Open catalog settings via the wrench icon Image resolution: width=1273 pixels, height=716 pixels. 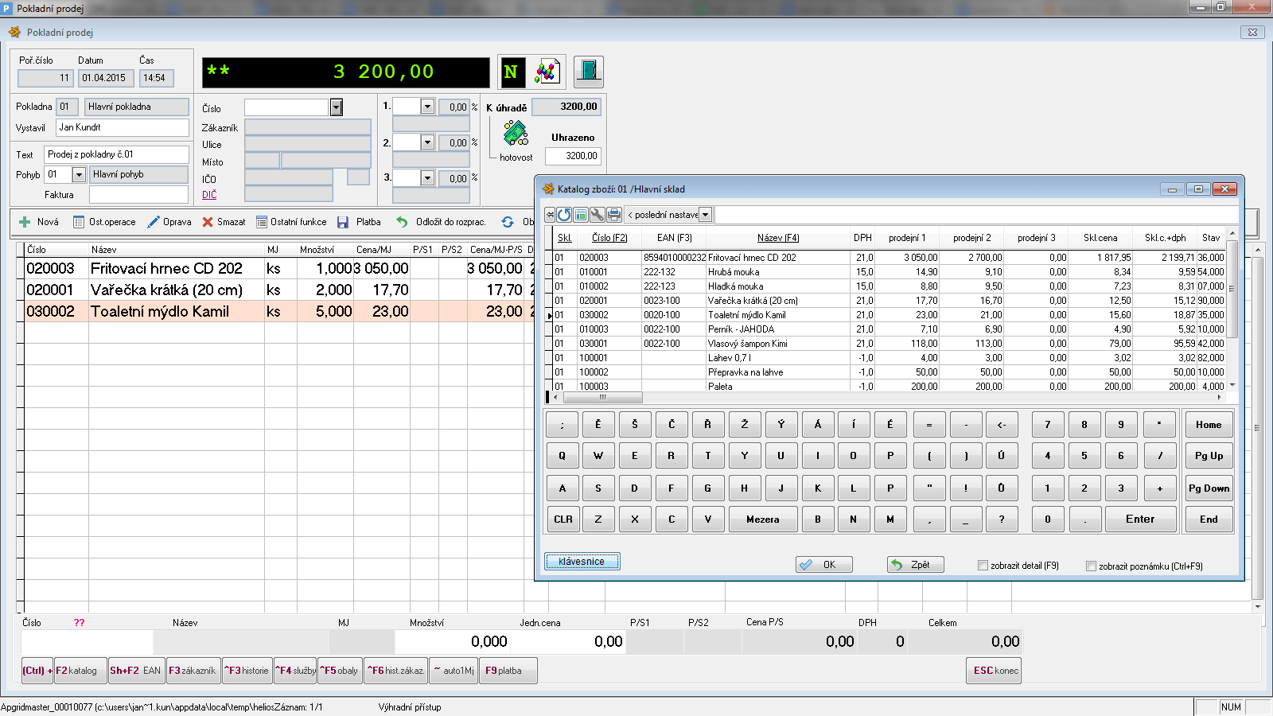(x=597, y=215)
